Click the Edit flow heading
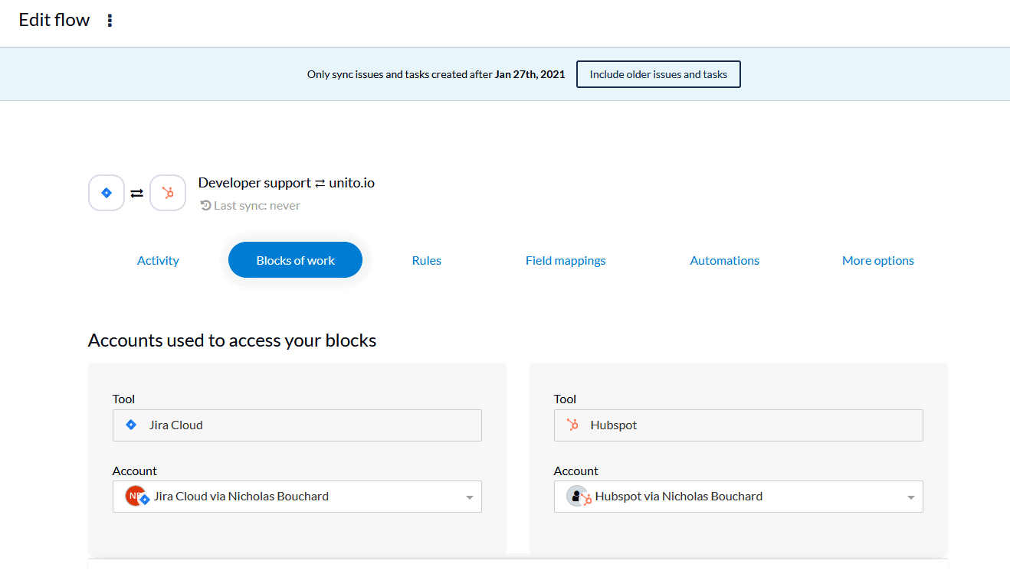 (x=54, y=20)
